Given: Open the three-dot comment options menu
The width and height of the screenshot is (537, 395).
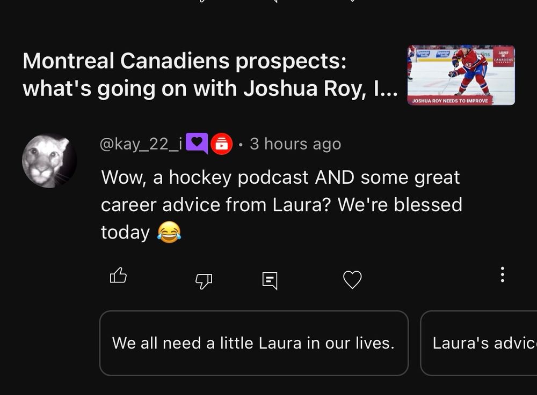Looking at the screenshot, I should [502, 275].
